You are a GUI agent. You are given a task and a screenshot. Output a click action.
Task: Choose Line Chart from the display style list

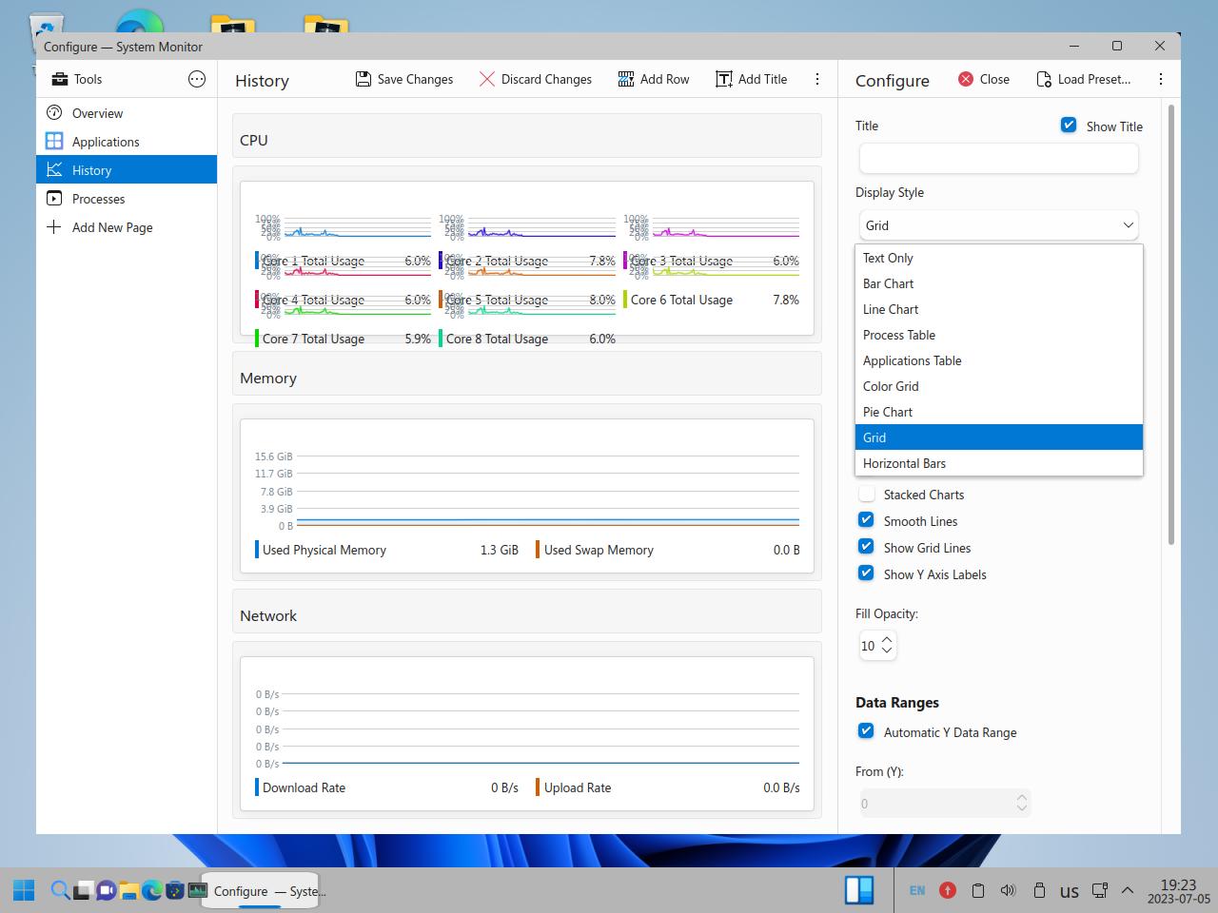click(891, 309)
